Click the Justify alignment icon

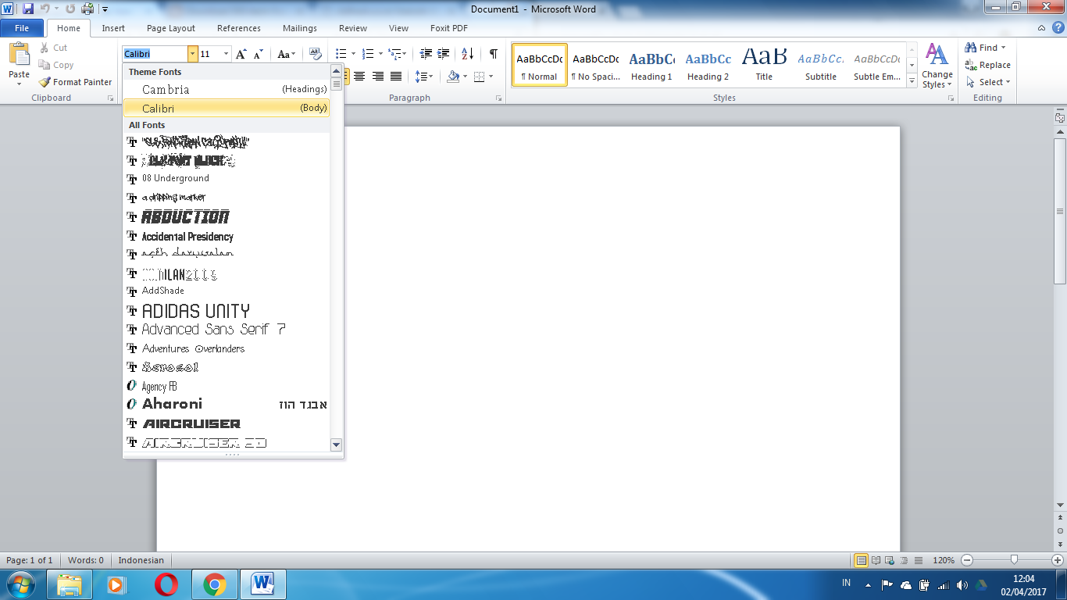(x=396, y=77)
